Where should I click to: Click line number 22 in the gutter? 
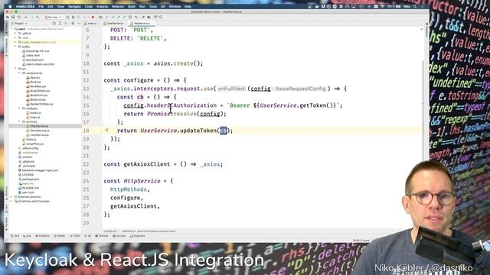(86, 164)
